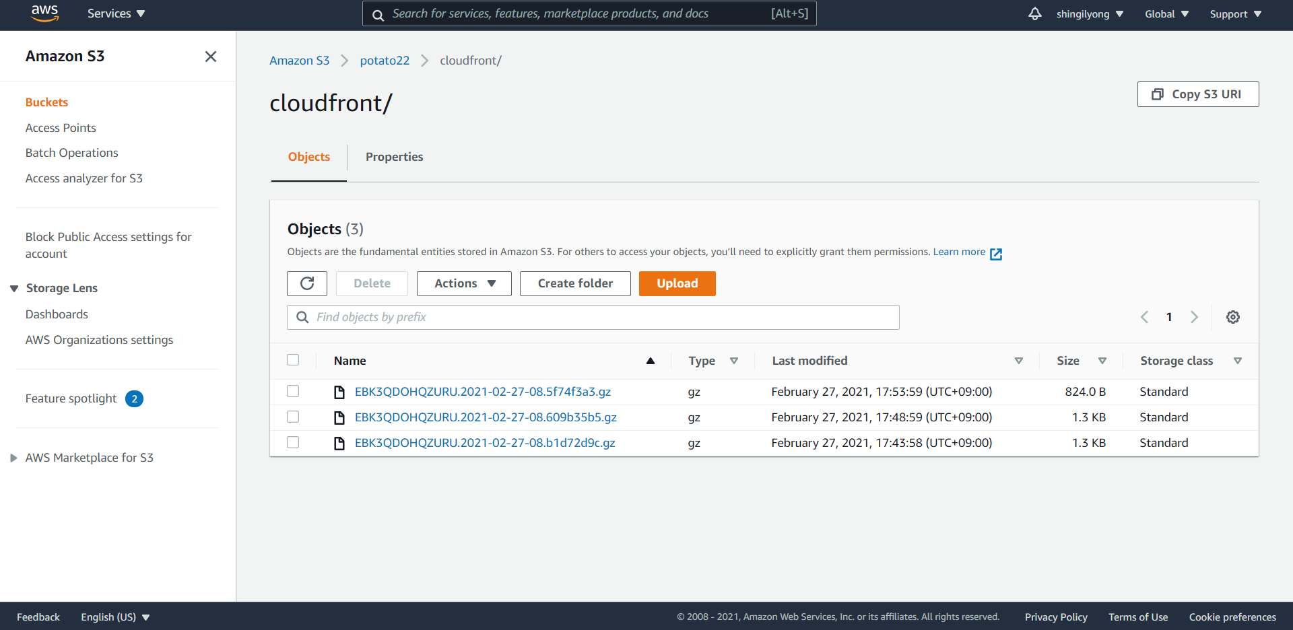This screenshot has height=630, width=1293.
Task: Click the search magnifier in top bar
Action: [378, 15]
